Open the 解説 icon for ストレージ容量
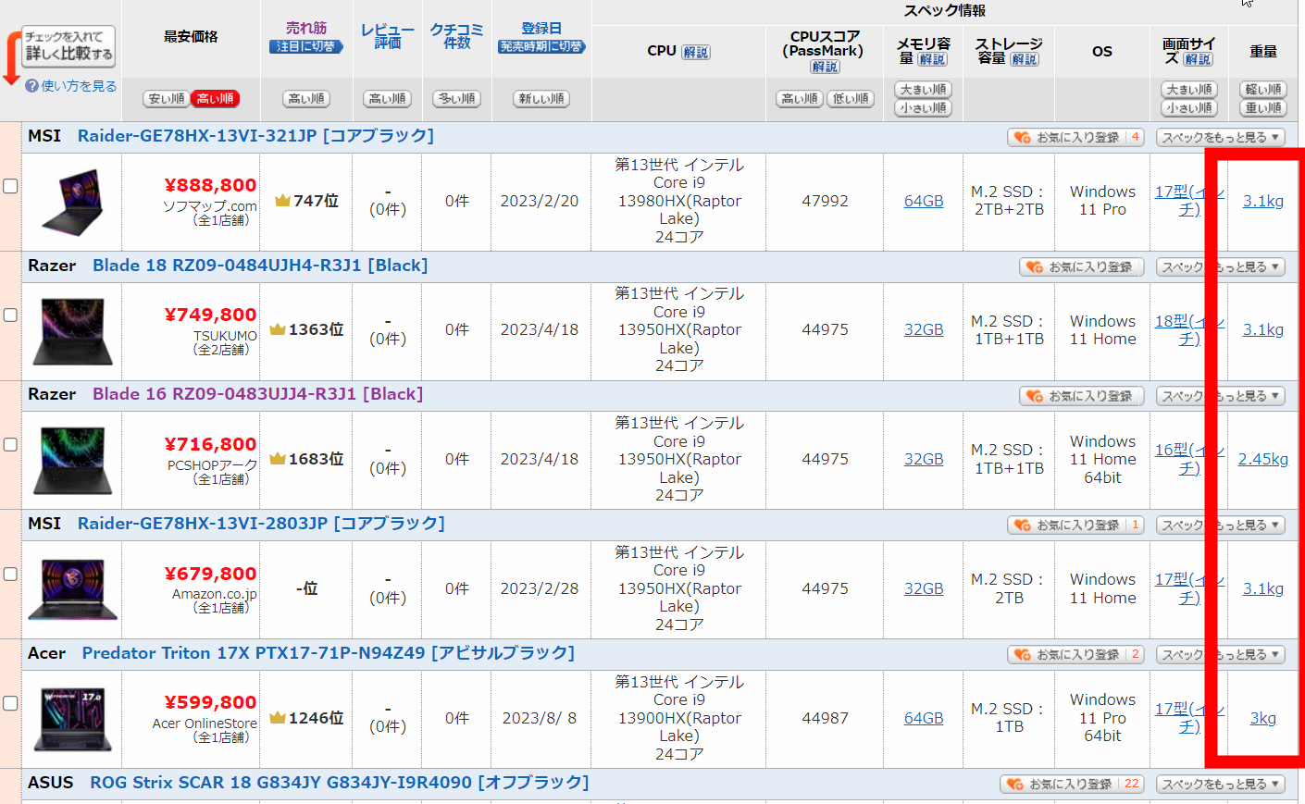Image resolution: width=1305 pixels, height=804 pixels. coord(1024,59)
